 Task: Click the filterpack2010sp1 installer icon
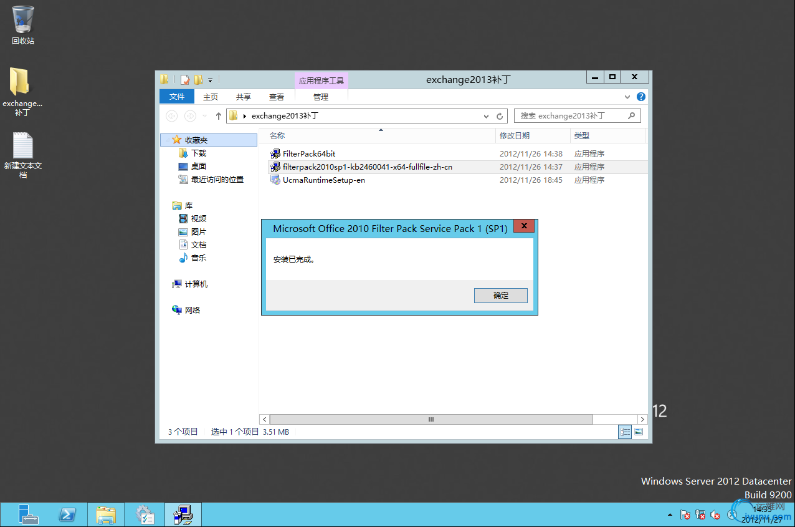[x=275, y=167]
